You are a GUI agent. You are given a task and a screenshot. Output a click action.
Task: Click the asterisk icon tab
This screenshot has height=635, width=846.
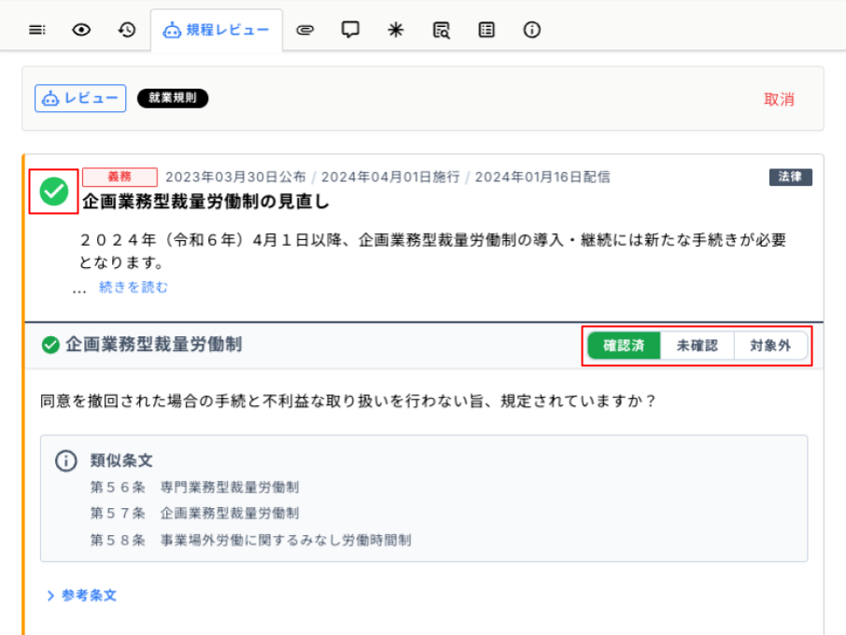(x=396, y=30)
